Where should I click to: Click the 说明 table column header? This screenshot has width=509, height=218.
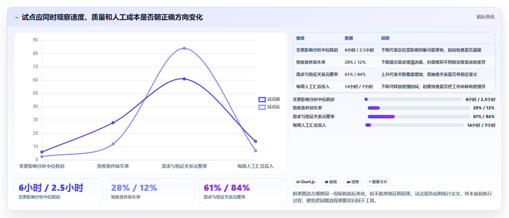coord(385,38)
